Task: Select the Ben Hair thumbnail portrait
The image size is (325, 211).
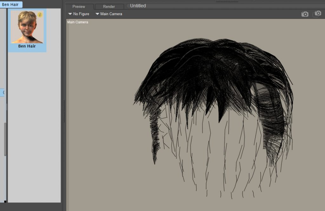Action: click(x=27, y=27)
